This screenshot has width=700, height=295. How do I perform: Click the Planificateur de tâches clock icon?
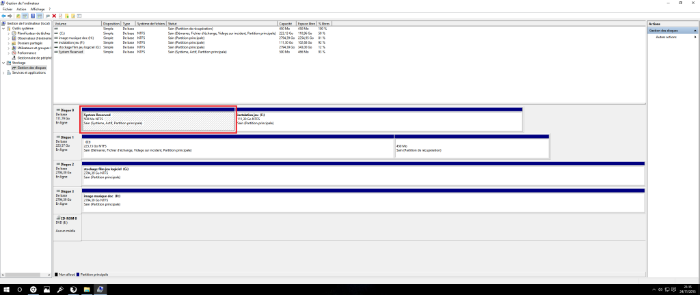[x=14, y=33]
